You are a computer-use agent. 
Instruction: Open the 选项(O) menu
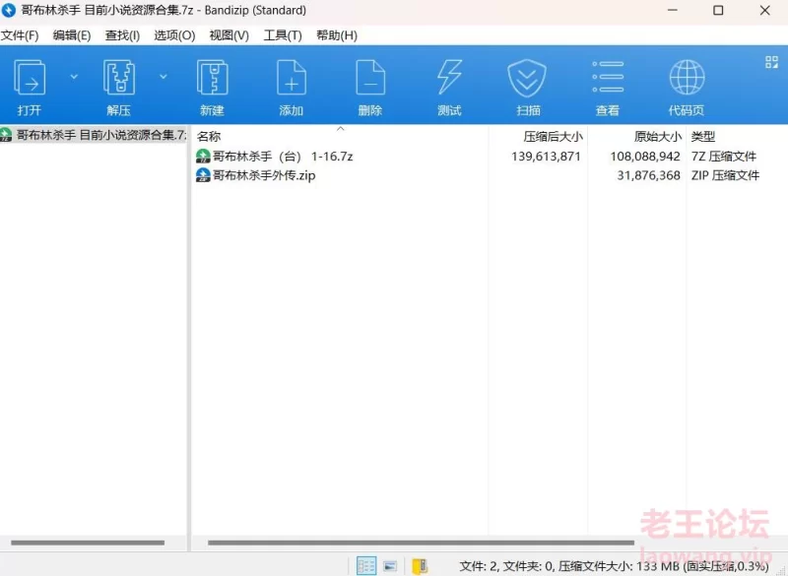click(x=174, y=35)
